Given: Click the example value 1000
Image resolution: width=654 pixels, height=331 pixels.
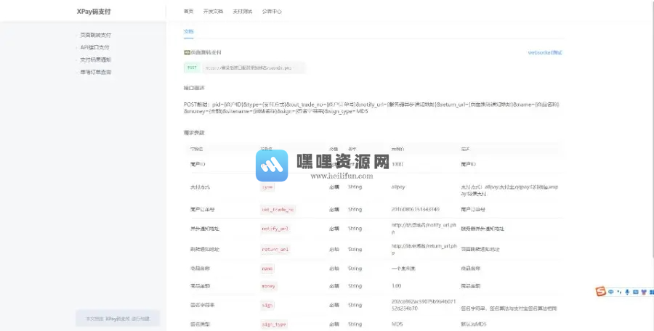Looking at the screenshot, I should pyautogui.click(x=397, y=164).
